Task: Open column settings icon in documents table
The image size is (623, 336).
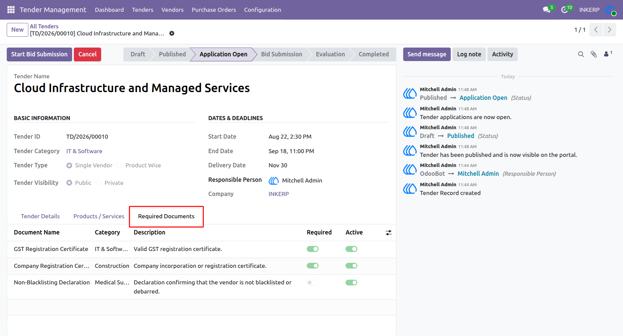Action: click(389, 233)
